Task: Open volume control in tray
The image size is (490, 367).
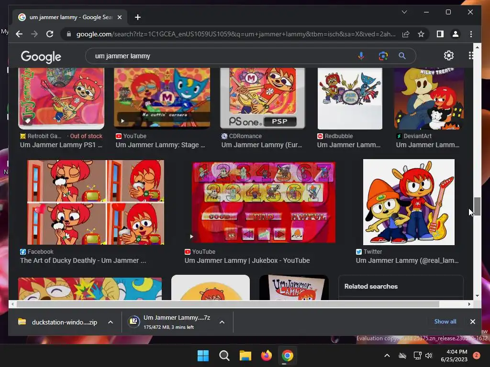Action: click(x=429, y=356)
